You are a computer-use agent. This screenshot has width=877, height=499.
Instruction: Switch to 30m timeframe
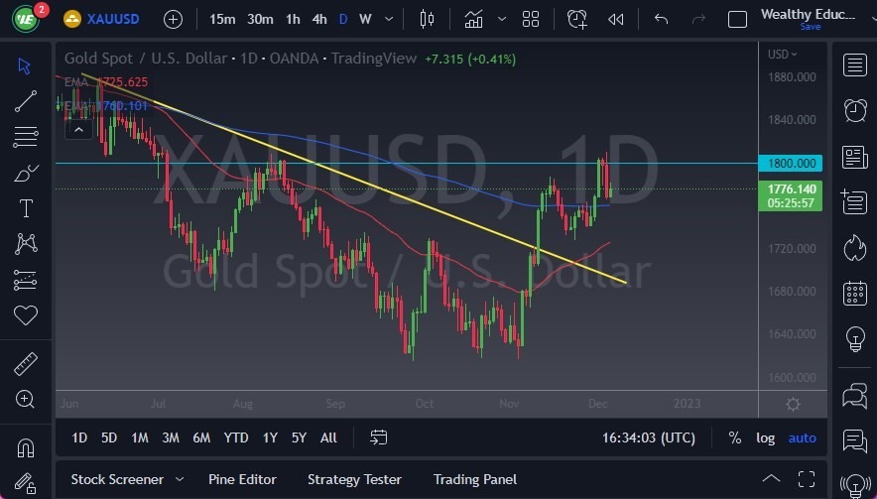[x=260, y=19]
